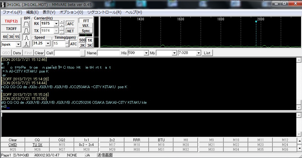Select the second BPF filter shape

pos(27,31)
